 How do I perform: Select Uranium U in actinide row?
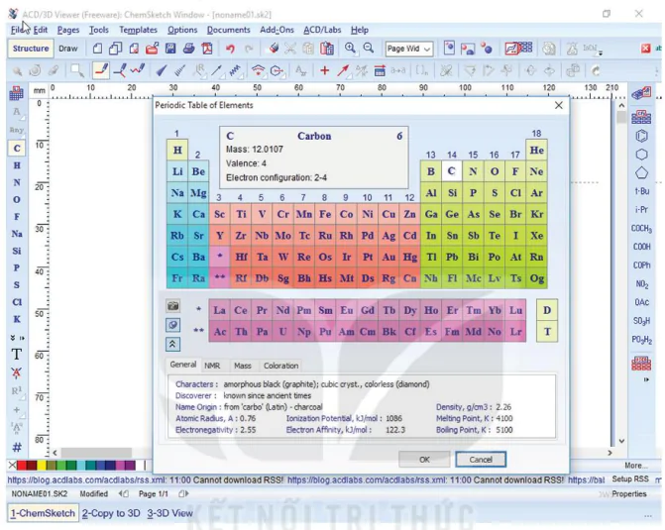pyautogui.click(x=282, y=332)
